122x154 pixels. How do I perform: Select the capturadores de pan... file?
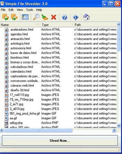pyautogui.click(x=25, y=76)
